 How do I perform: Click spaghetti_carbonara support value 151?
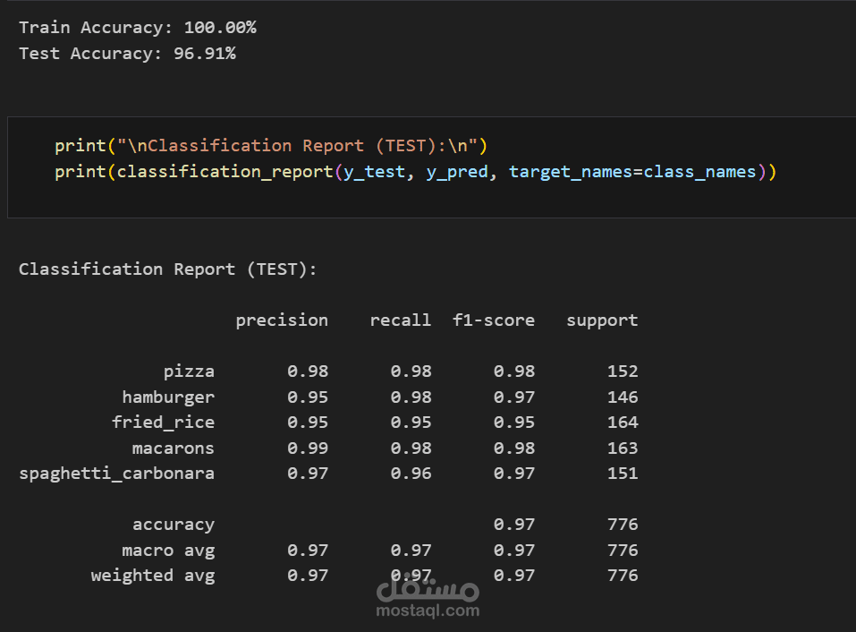click(623, 474)
